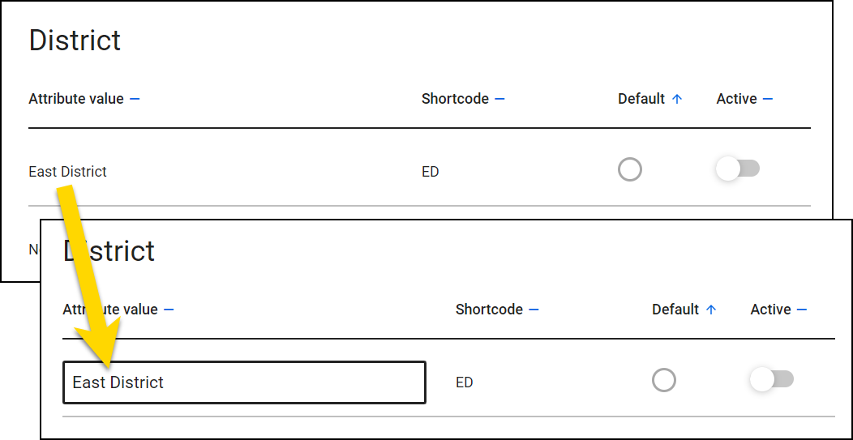Screen dimensions: 853x440
Task: Toggle East District Active switch, upper panel
Action: coord(737,169)
